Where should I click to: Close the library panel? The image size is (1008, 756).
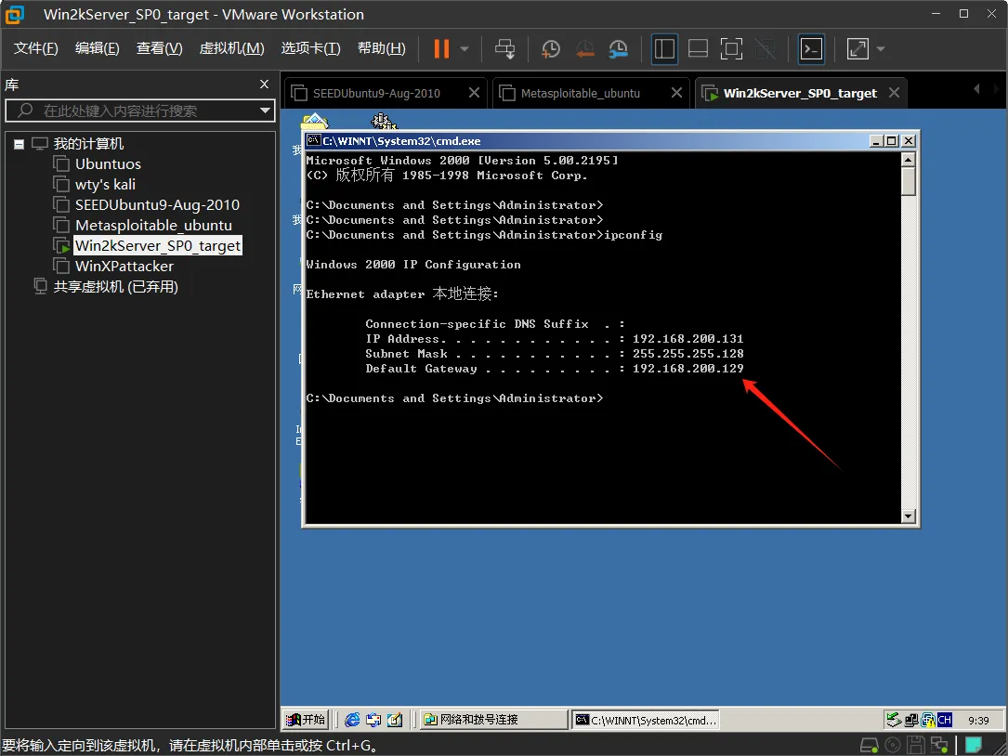pyautogui.click(x=264, y=85)
